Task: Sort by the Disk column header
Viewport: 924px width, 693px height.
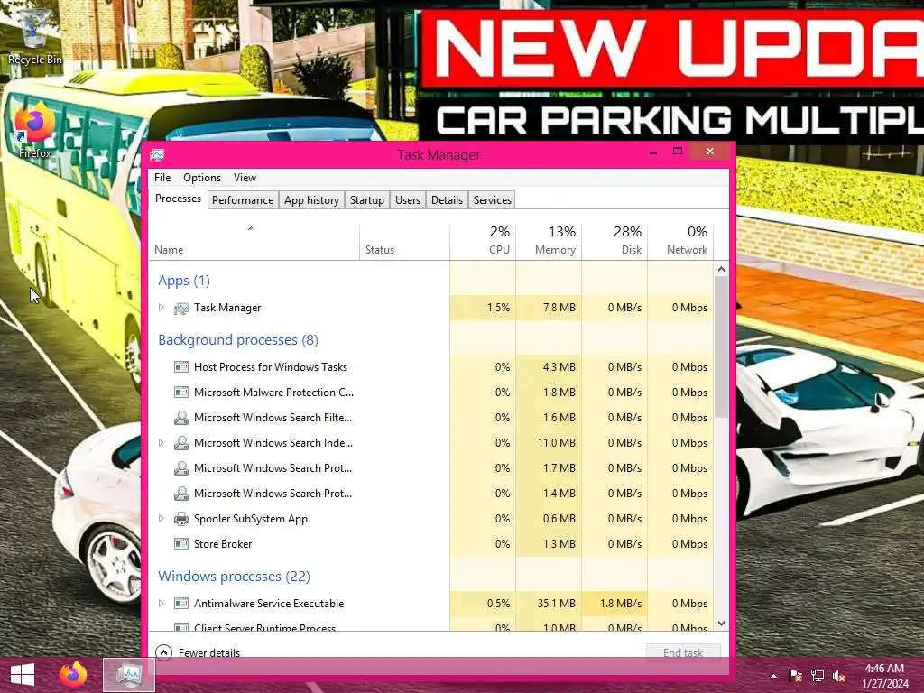Action: click(614, 242)
